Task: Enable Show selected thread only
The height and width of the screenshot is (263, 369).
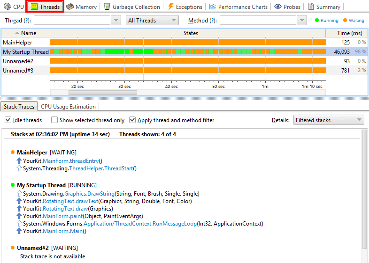Action: coord(54,120)
